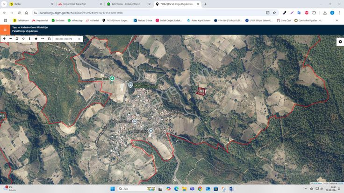Select the locate crosshair tool

[x=23, y=39]
